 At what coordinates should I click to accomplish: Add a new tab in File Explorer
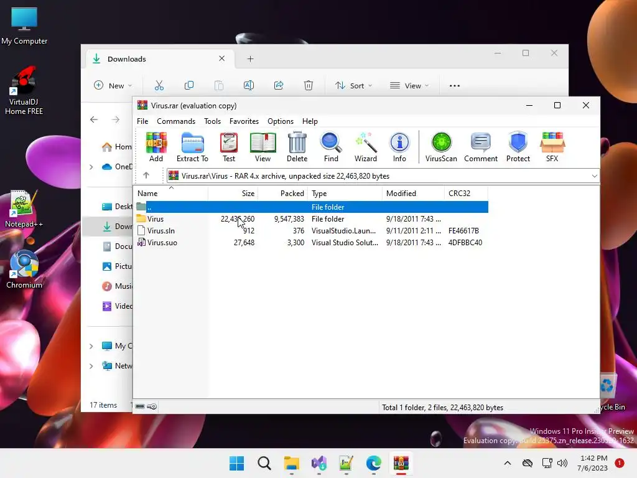coord(250,59)
